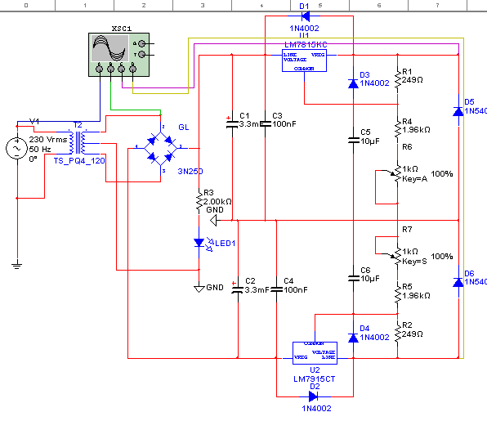
Task: Click the 100nF value label of C3
Action: 284,124
